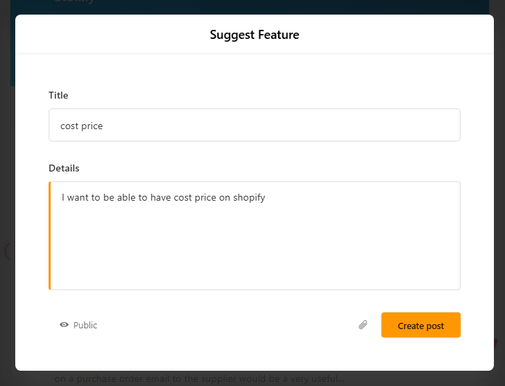Click the 'cost price' text in Title
Image resolution: width=505 pixels, height=386 pixels.
(x=81, y=126)
